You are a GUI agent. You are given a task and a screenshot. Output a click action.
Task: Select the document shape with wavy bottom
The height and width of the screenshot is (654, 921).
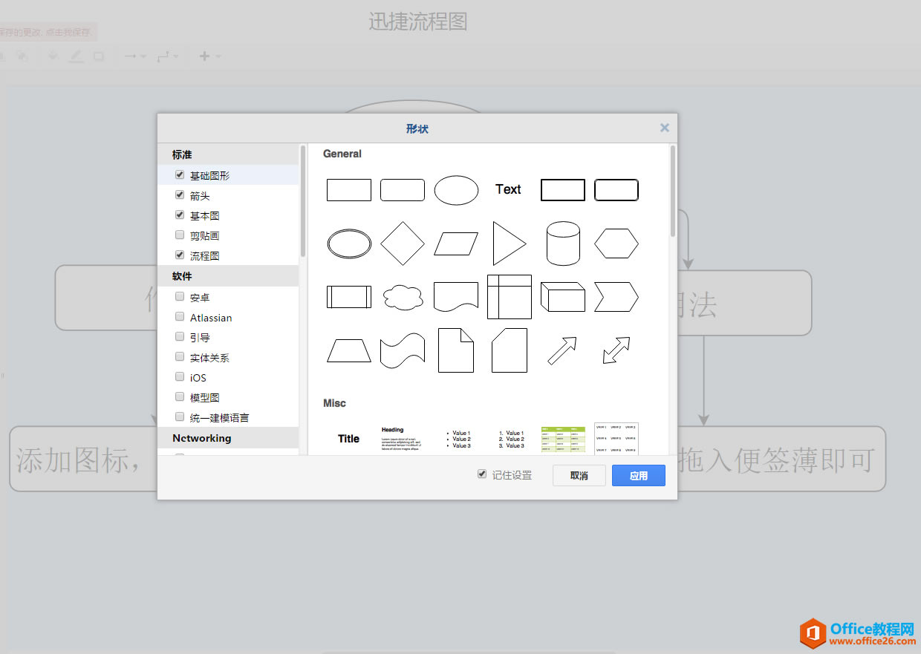(x=456, y=297)
